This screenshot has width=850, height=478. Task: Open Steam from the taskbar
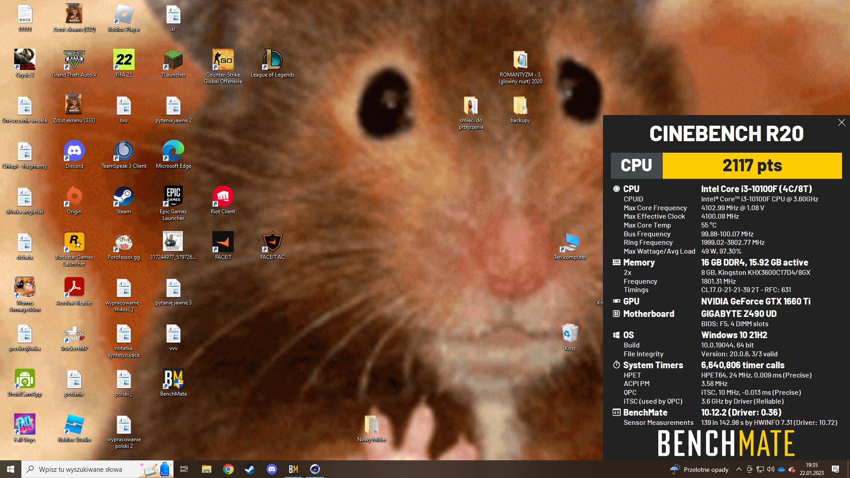250,469
